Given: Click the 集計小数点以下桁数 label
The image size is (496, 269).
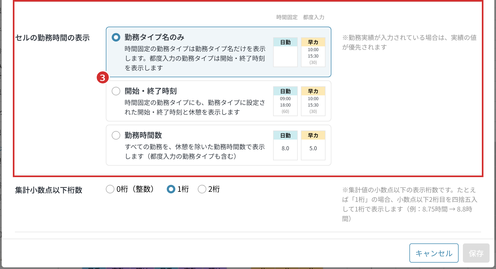Looking at the screenshot, I should coord(49,190).
